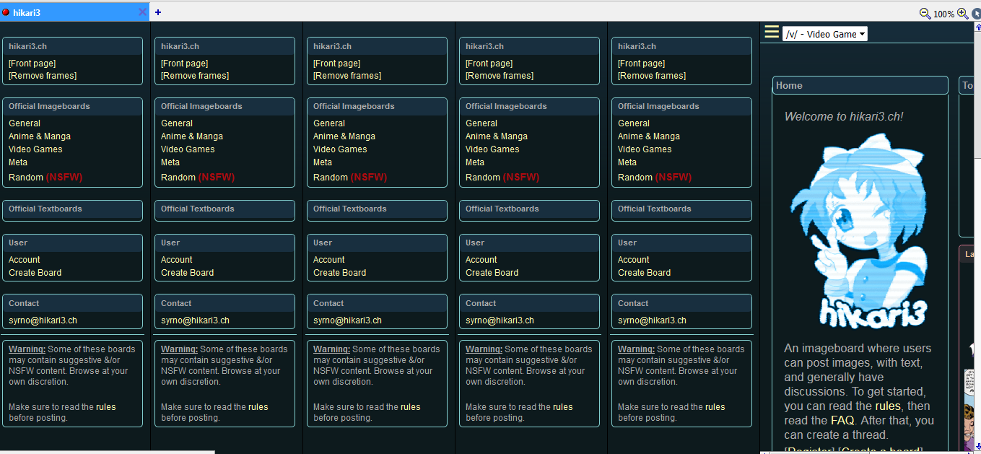
Task: Click the zoom out magnifier icon
Action: (925, 14)
